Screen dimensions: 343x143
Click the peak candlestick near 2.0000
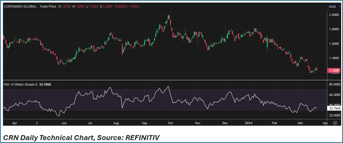coord(169,16)
